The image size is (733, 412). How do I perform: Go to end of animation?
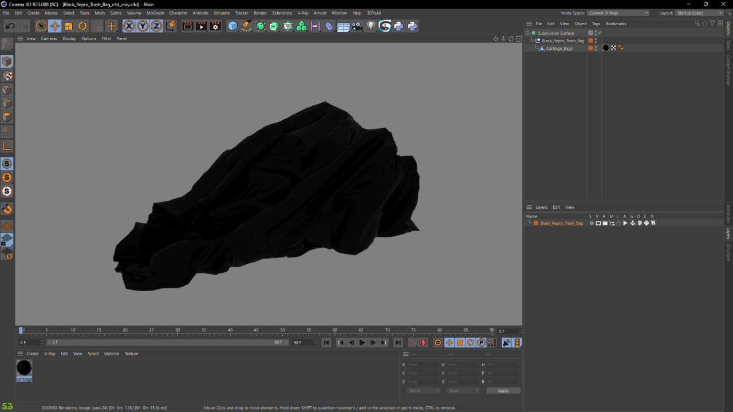click(x=398, y=343)
